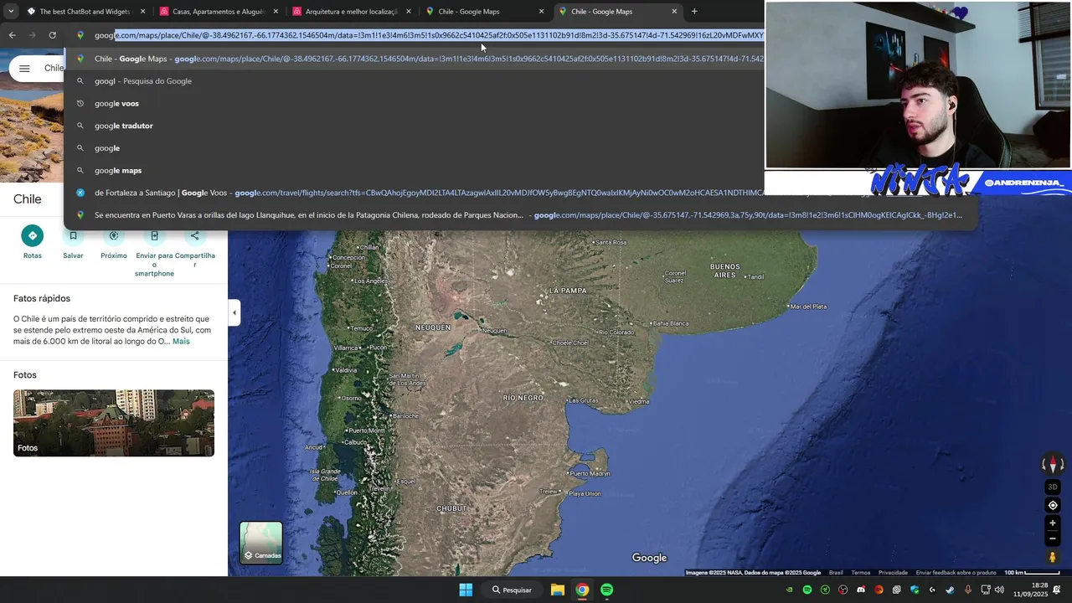
Task: Open the tab search dropdown
Action: coord(10,12)
